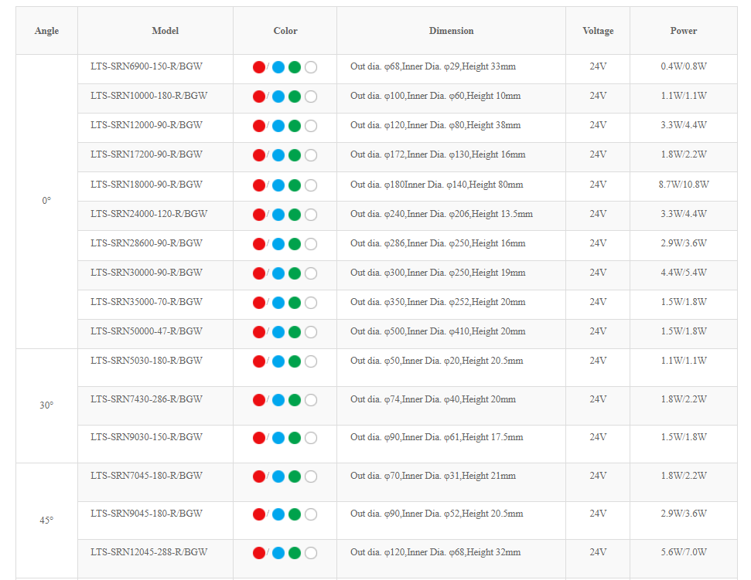Select model LTS-SRN9045-180-R/BGW
The height and width of the screenshot is (580, 751).
click(146, 514)
